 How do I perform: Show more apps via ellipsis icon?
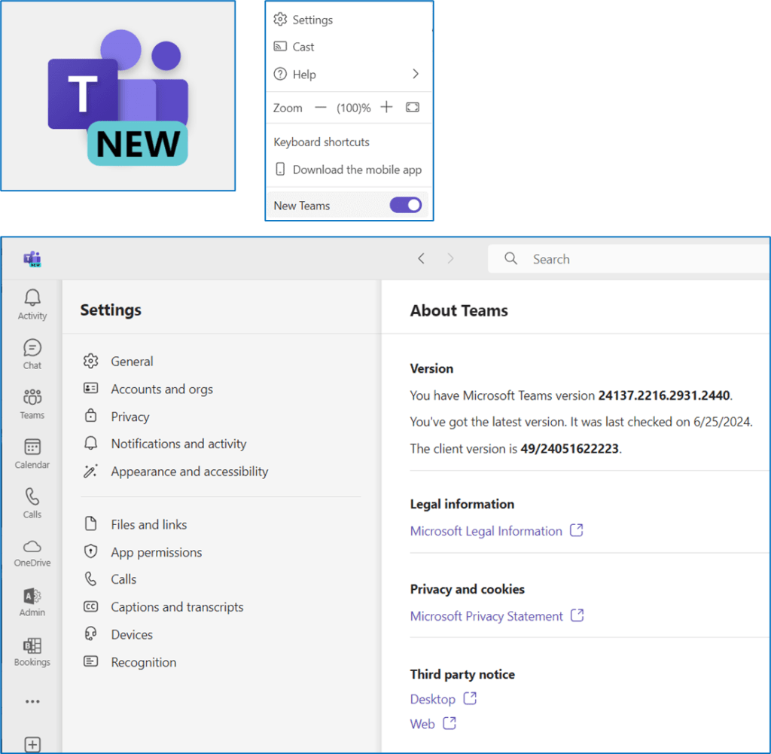tap(32, 701)
